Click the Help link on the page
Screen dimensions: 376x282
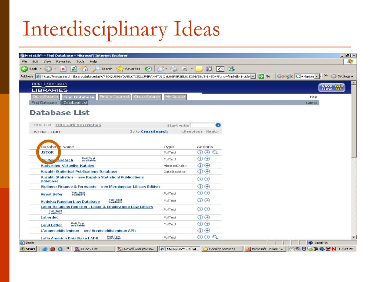313,97
